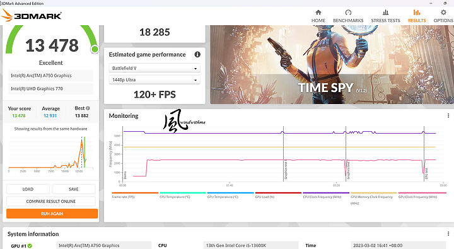Click the SAVE button
The image size is (454, 249).
click(x=74, y=189)
